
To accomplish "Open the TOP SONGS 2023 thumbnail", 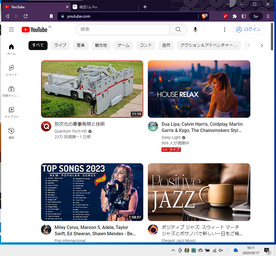I will point(92,192).
